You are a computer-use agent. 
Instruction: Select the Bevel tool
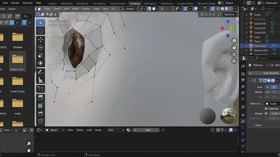[41, 113]
